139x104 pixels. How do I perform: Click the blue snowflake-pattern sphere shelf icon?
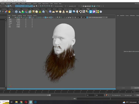(x=43, y=12)
